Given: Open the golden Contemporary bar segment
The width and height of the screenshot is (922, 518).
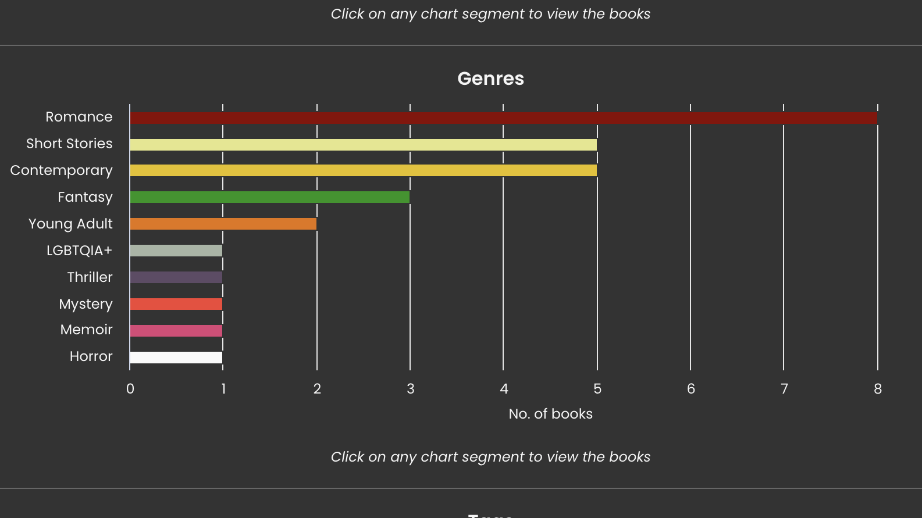Looking at the screenshot, I should click(363, 170).
